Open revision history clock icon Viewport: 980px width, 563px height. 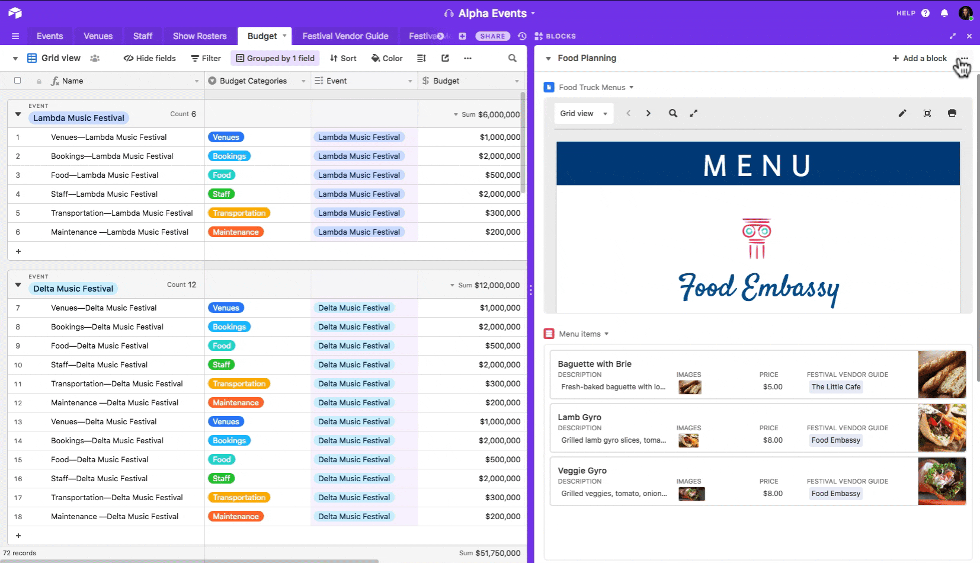(522, 36)
